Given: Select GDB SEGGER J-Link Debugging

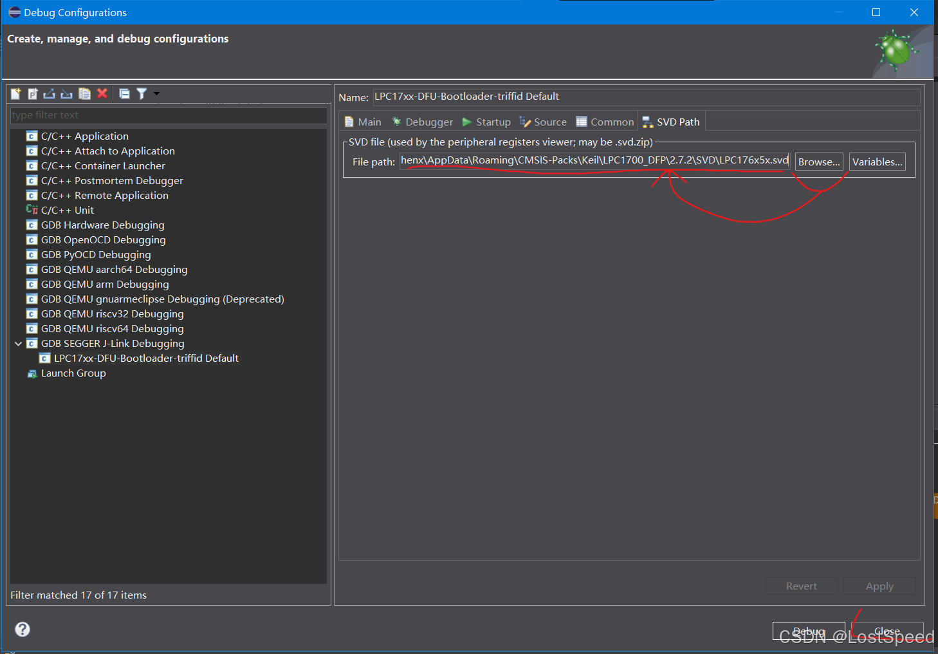Looking at the screenshot, I should 113,344.
